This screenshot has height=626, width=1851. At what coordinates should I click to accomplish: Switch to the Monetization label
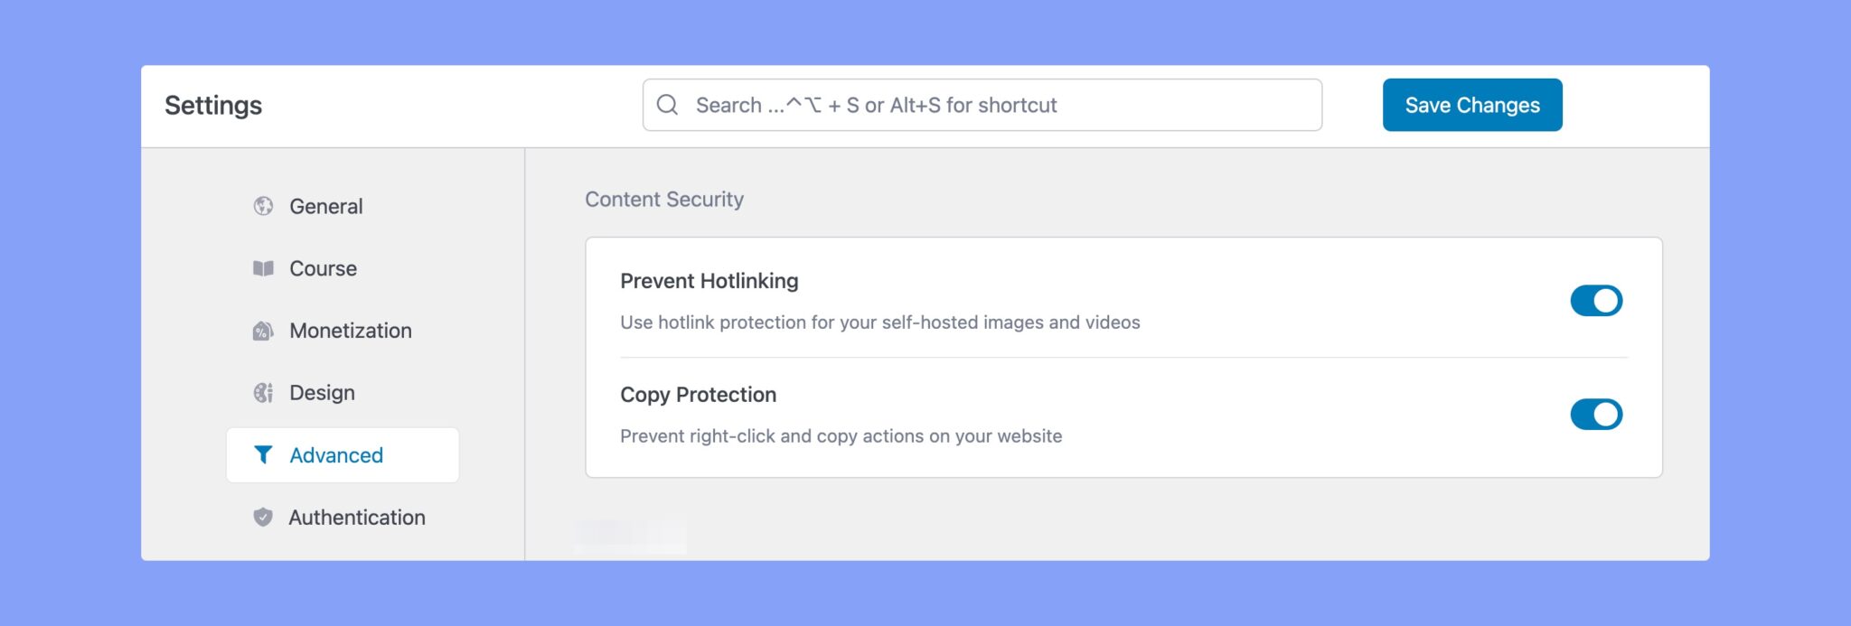[x=351, y=331]
